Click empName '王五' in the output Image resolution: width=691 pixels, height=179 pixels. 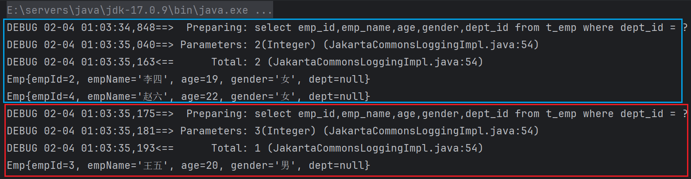153,165
